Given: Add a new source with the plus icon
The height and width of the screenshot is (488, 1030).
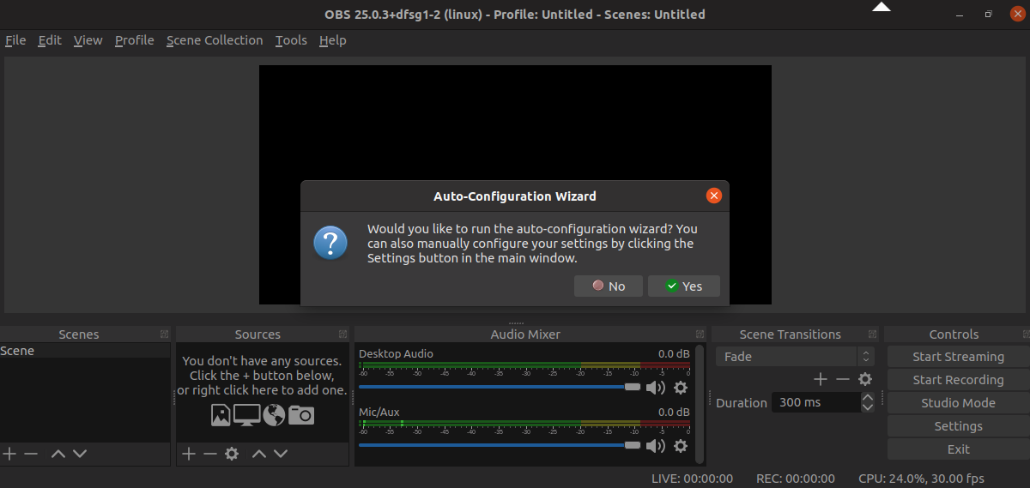Looking at the screenshot, I should [x=189, y=454].
